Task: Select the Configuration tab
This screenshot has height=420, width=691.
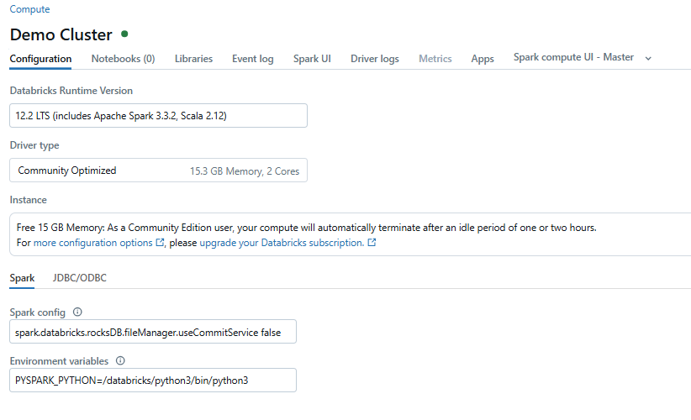Action: coord(40,59)
